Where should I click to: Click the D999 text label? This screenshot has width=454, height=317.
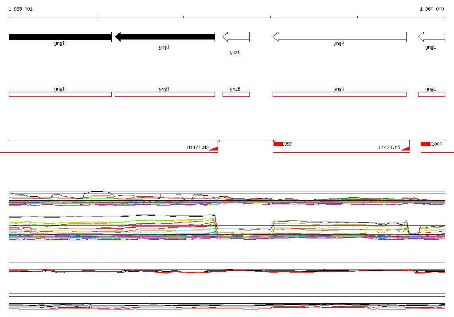tap(287, 144)
